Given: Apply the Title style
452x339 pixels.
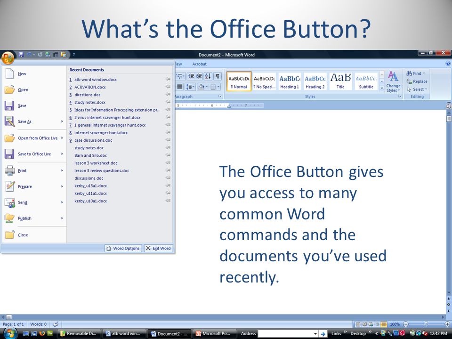Looking at the screenshot, I should coord(340,81).
